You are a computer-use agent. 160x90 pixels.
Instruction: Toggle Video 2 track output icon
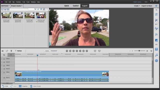tap(4, 65)
